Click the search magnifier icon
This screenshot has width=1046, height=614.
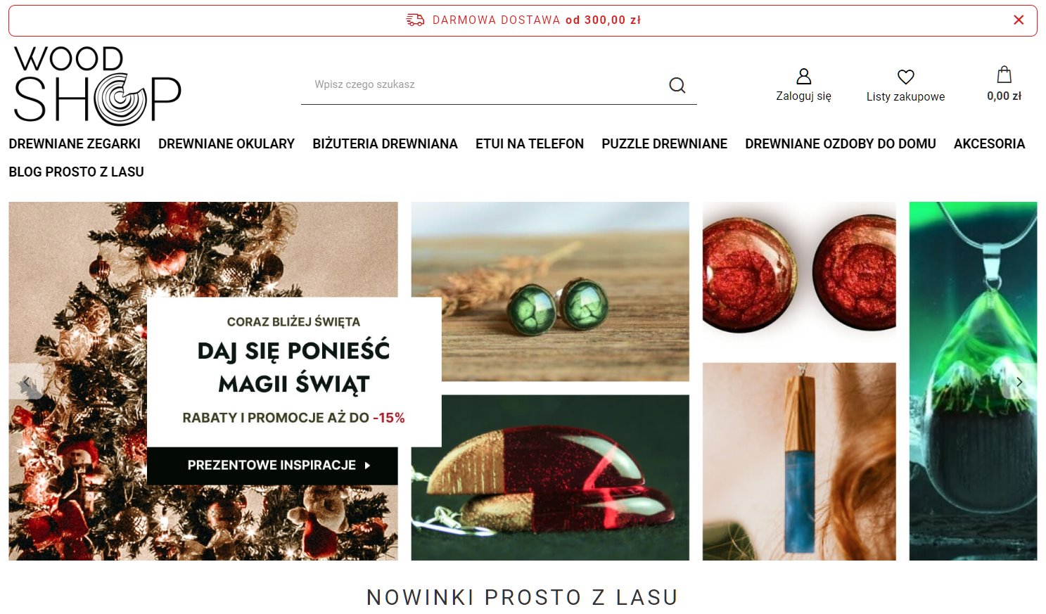coord(677,85)
